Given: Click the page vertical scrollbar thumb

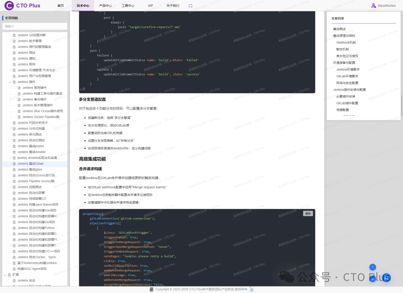Looking at the screenshot, I should click(402, 105).
